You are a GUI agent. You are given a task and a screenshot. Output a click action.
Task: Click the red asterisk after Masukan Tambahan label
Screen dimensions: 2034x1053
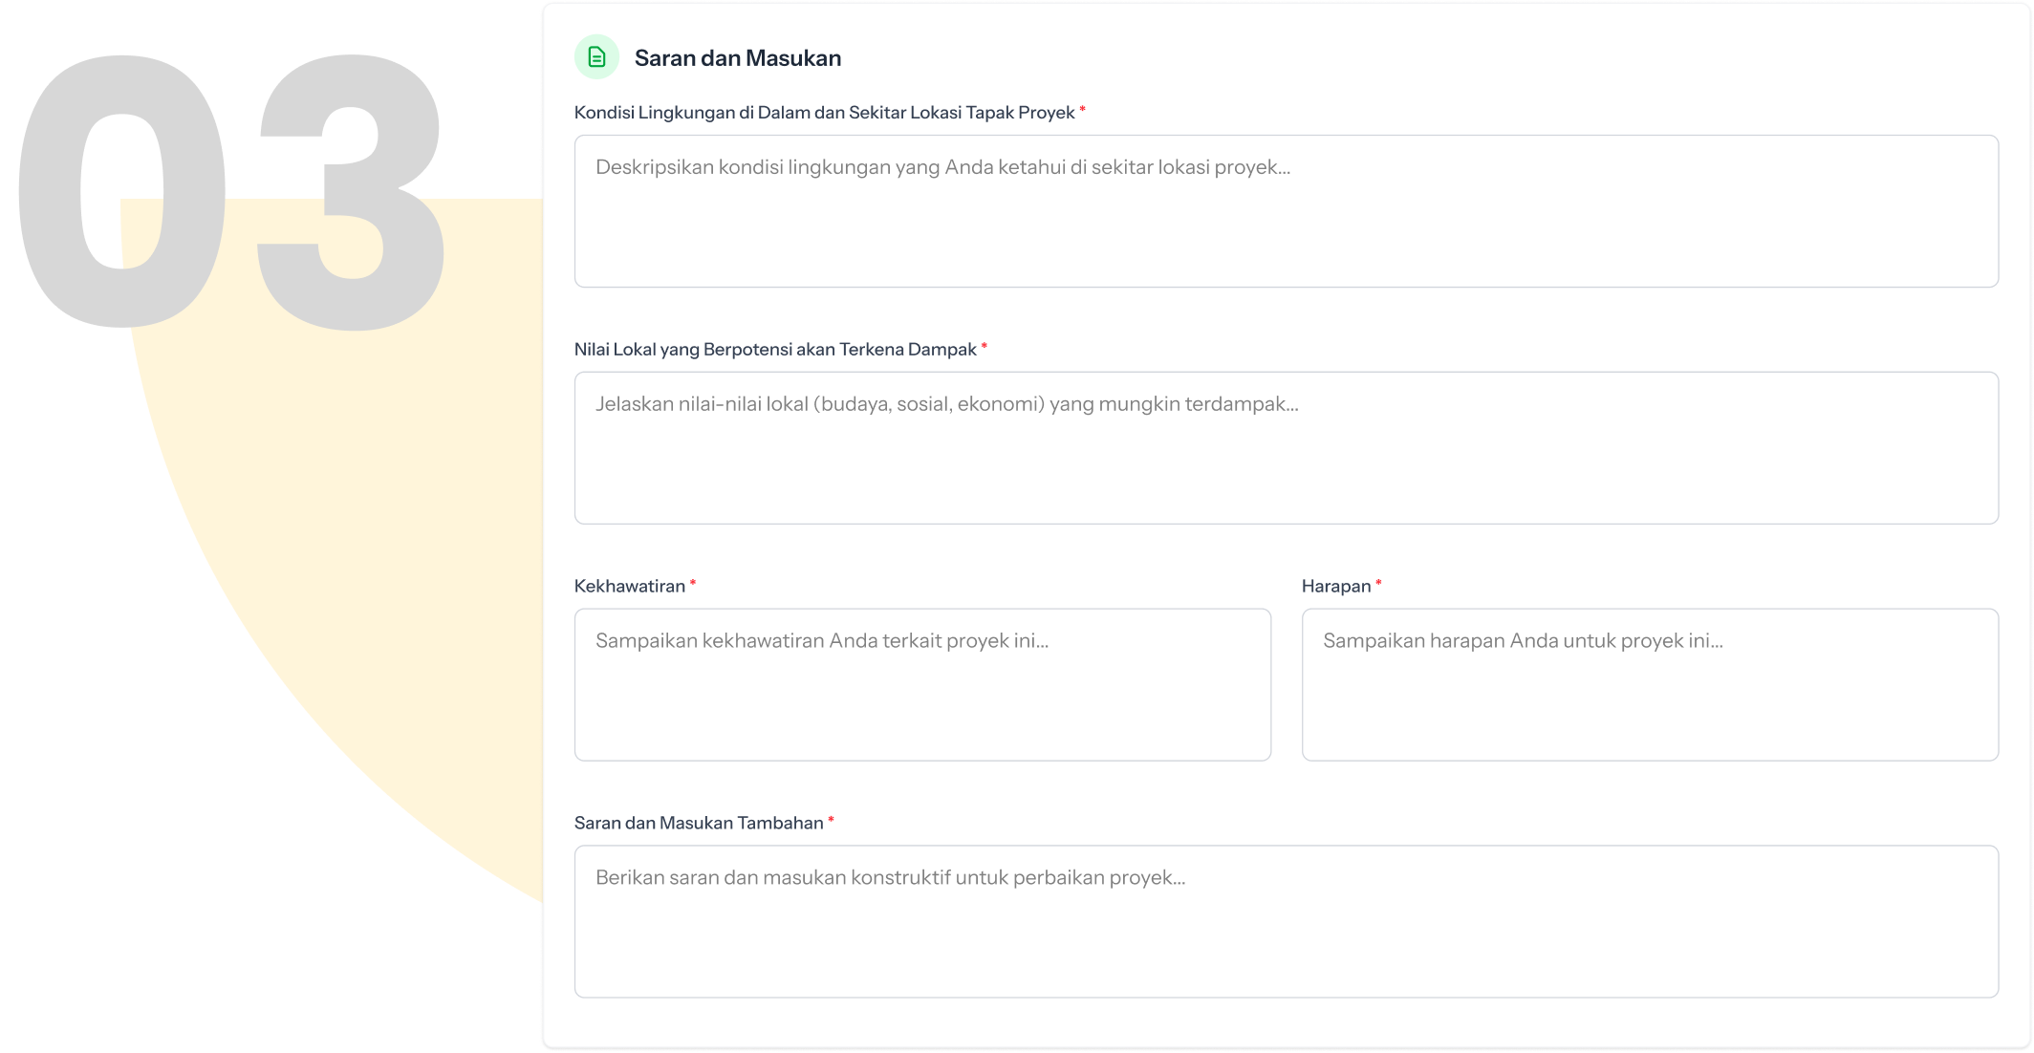[831, 820]
